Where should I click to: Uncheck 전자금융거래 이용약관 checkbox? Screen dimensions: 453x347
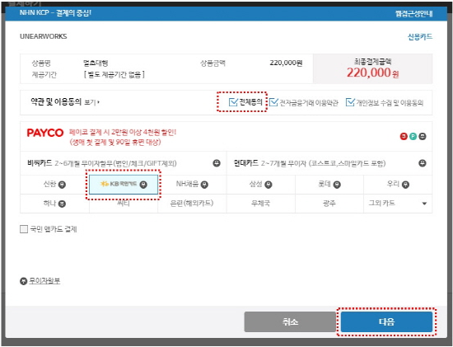[273, 102]
